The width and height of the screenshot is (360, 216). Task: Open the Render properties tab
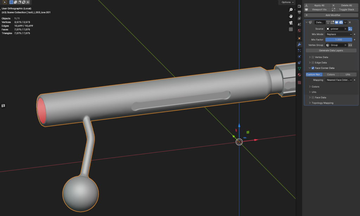pyautogui.click(x=299, y=6)
